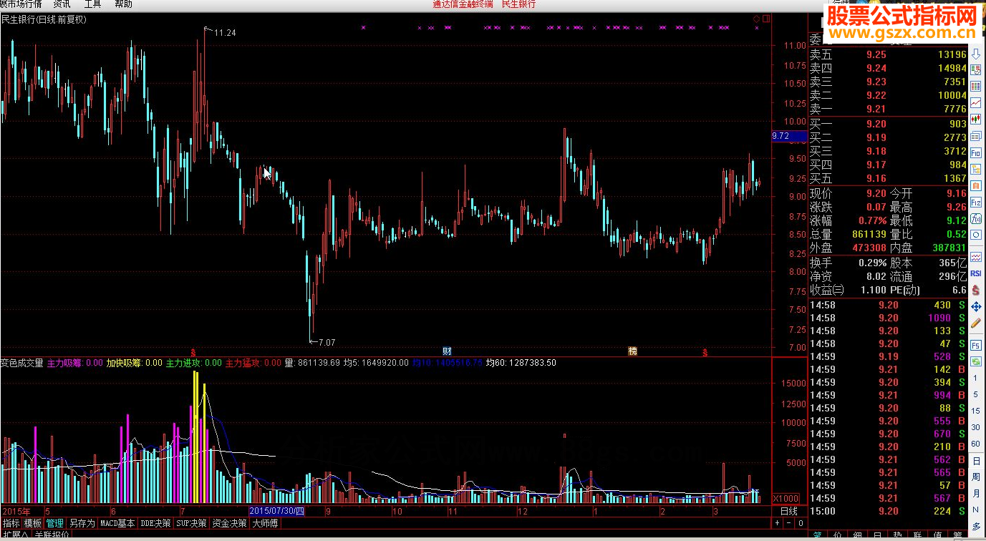
Task: Select the 大师傅 template
Action: tap(265, 523)
